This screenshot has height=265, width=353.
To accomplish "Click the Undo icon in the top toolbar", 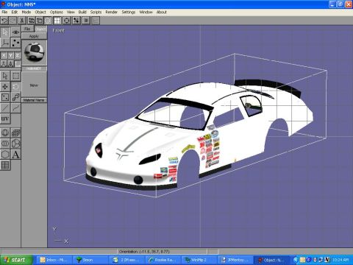I will click(4, 21).
